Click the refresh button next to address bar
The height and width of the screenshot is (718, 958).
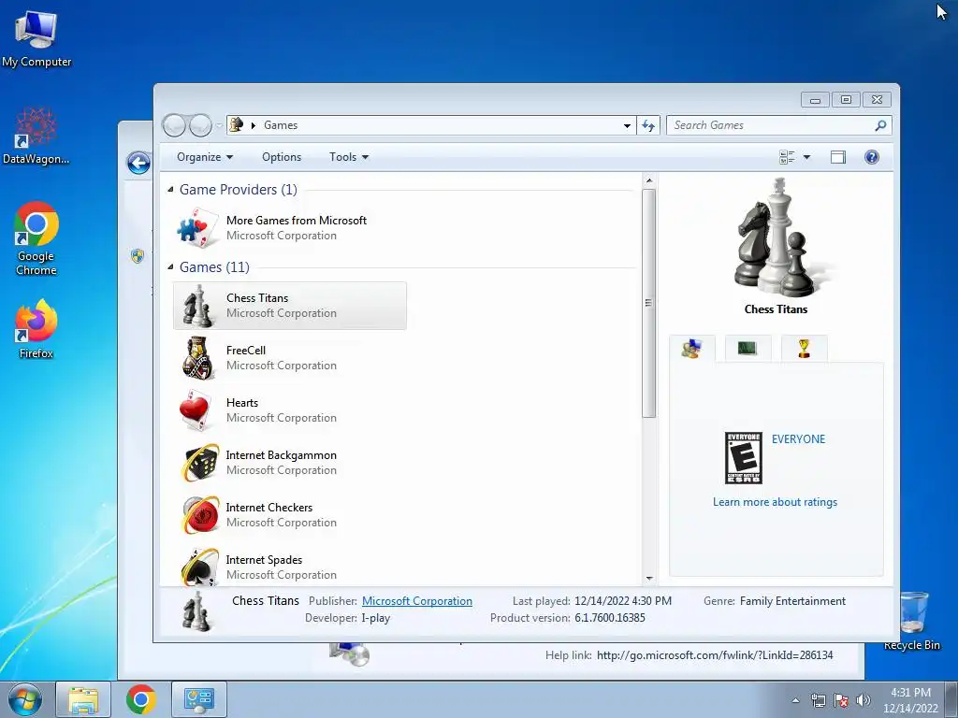point(647,125)
